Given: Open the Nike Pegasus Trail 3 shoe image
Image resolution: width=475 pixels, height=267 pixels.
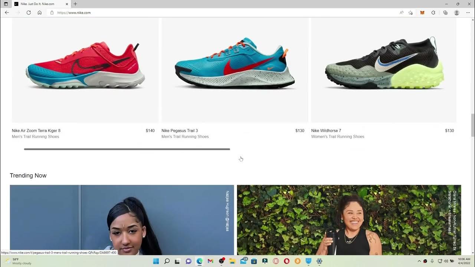Looking at the screenshot, I should 235,70.
